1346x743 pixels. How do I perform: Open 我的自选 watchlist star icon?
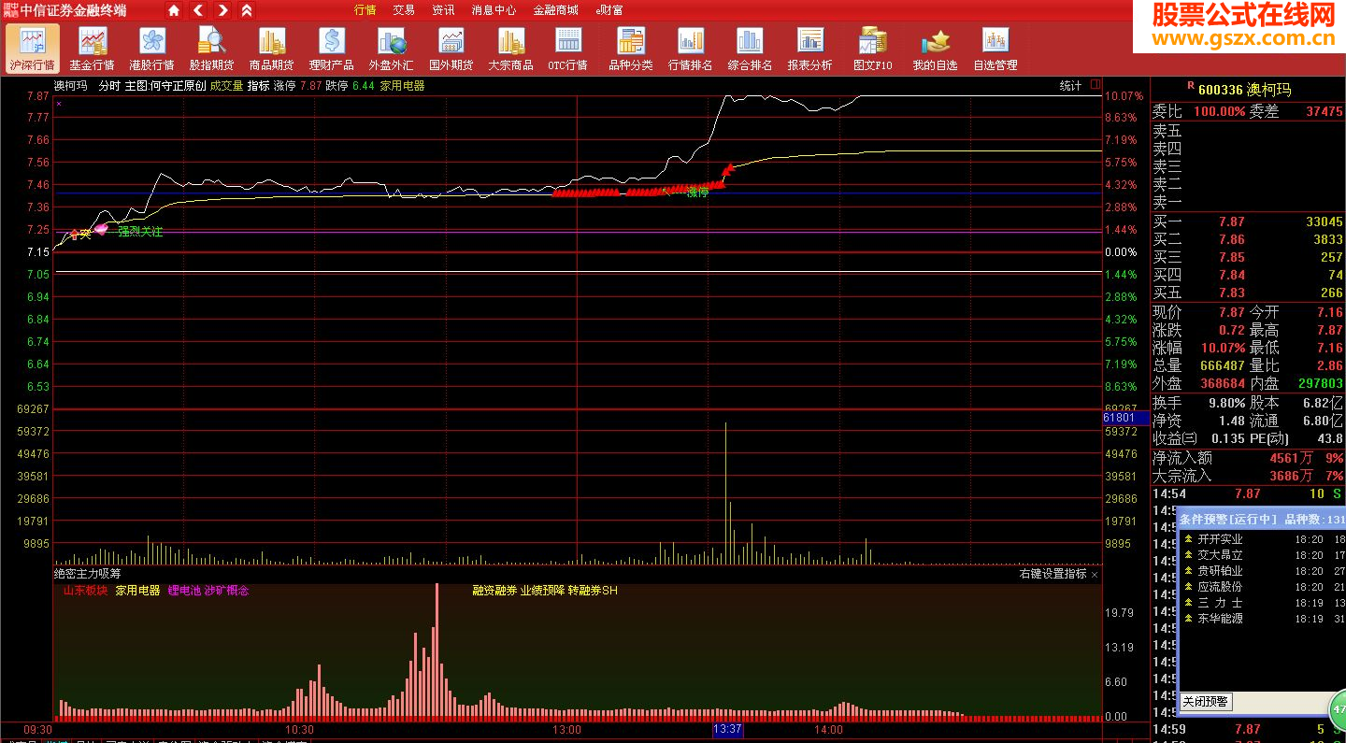pyautogui.click(x=935, y=49)
